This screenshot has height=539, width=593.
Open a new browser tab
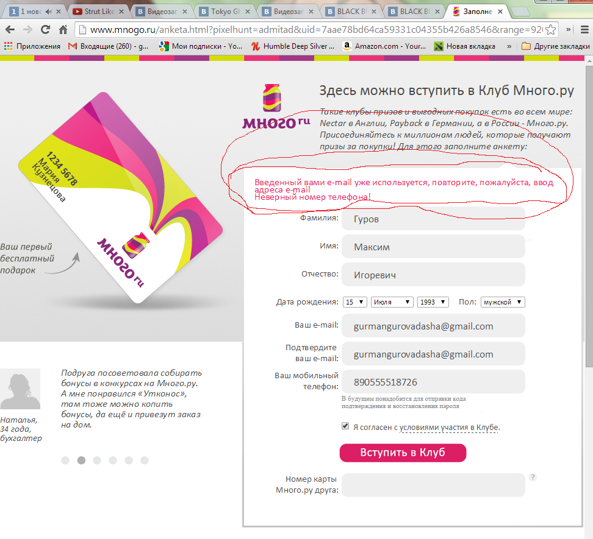coord(521,12)
